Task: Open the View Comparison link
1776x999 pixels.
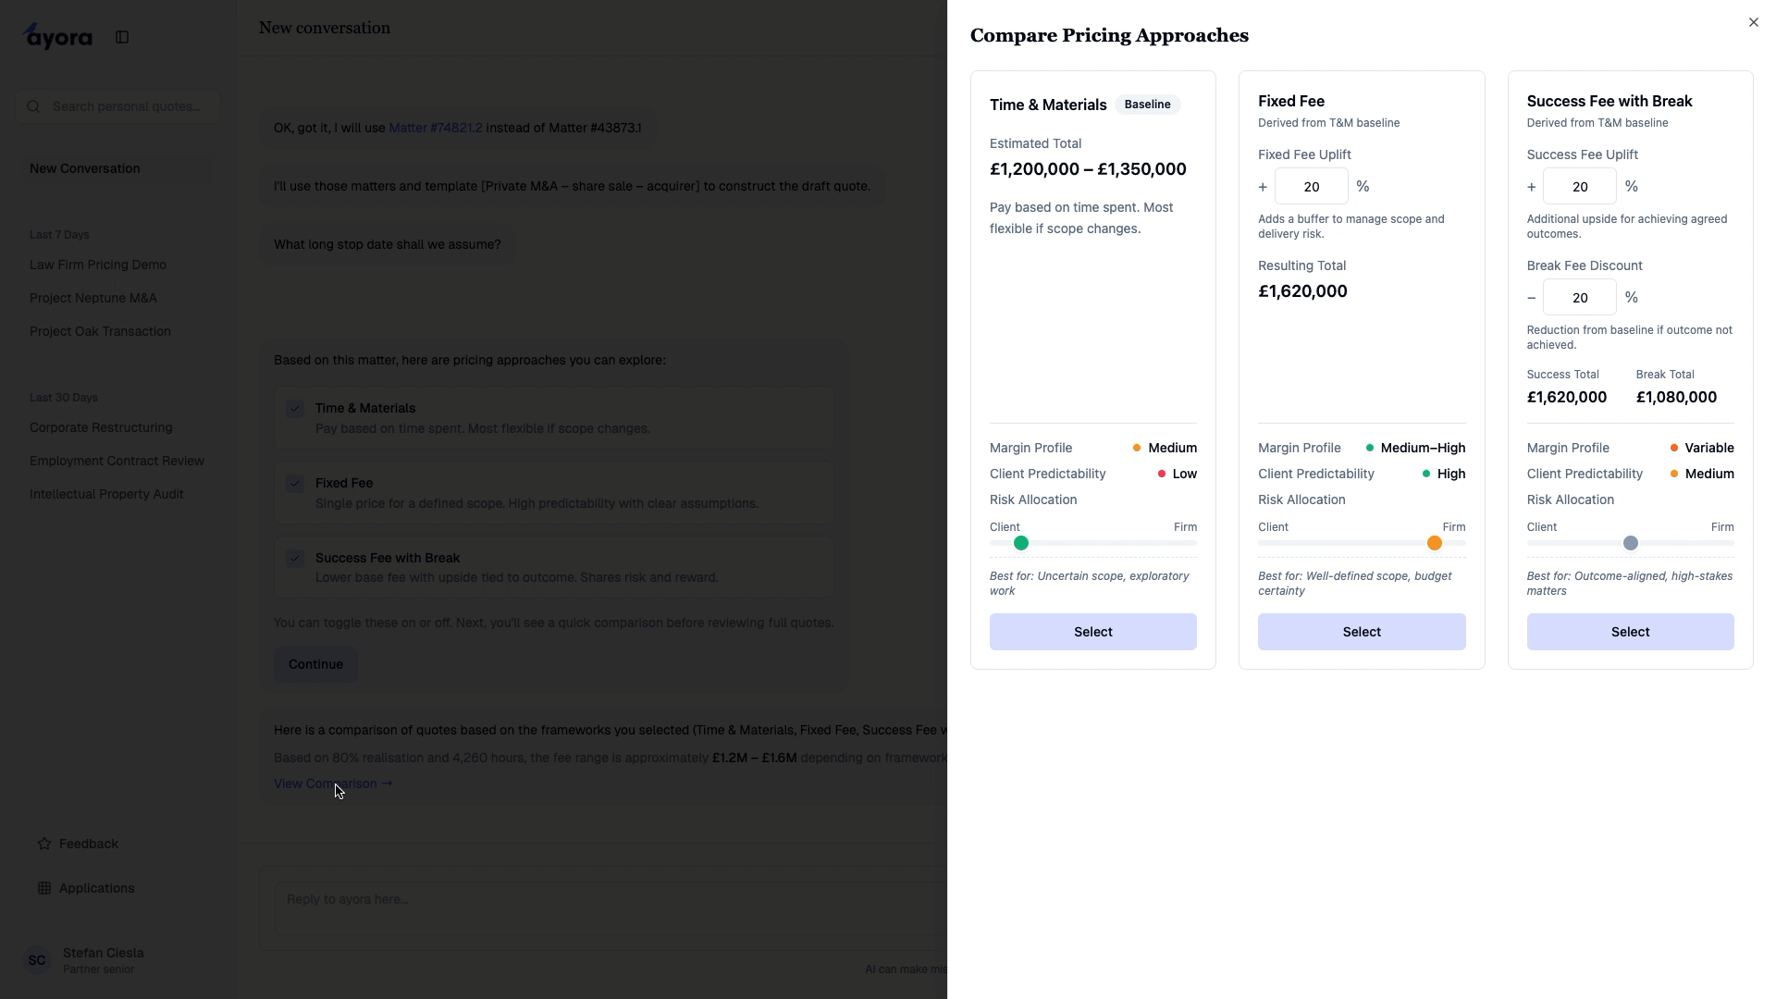Action: pos(332,783)
